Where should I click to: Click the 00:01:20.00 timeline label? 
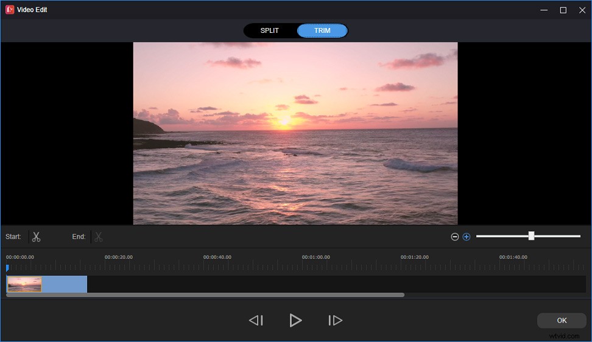[x=415, y=257]
